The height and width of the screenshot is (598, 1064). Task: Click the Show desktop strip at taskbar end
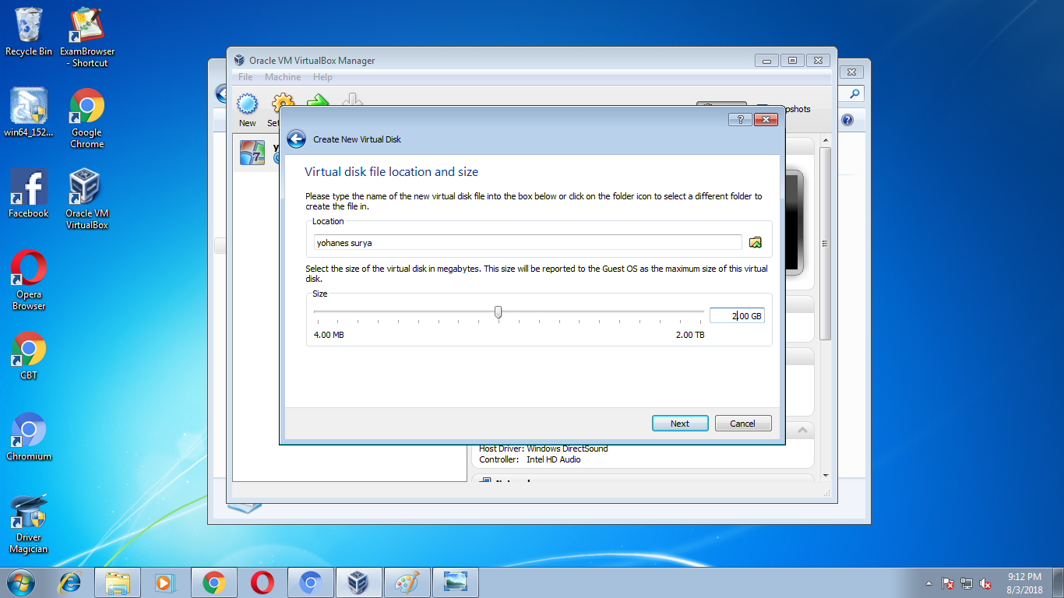click(1058, 582)
